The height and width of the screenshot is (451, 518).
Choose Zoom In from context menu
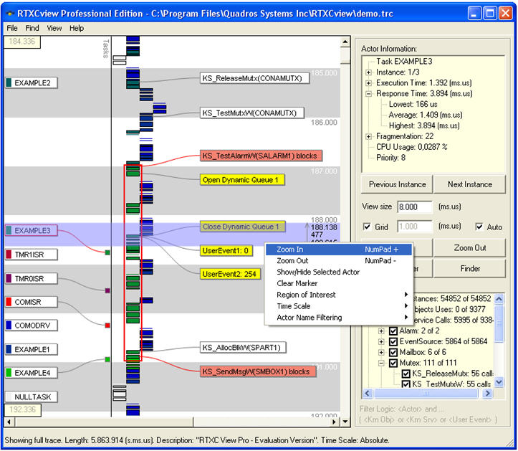click(339, 250)
